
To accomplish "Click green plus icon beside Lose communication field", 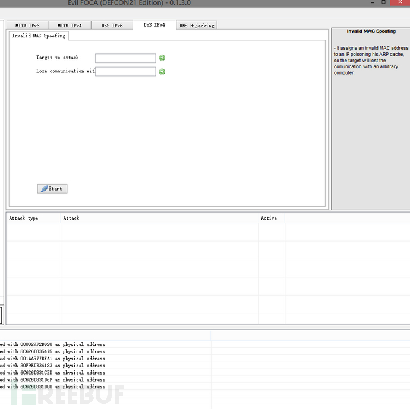I will [162, 72].
